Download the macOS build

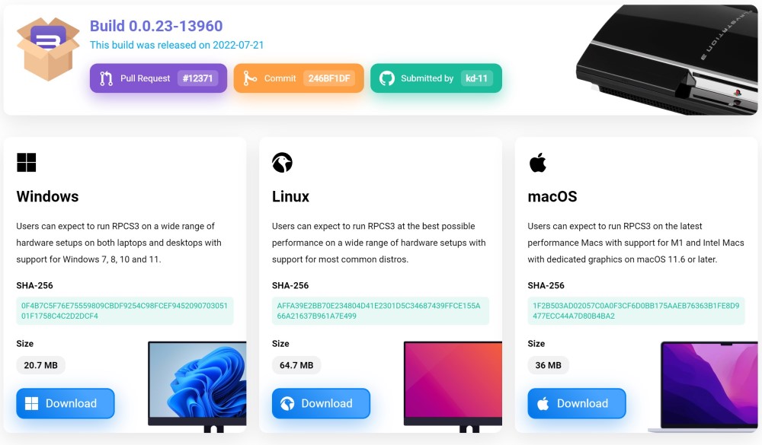(577, 403)
